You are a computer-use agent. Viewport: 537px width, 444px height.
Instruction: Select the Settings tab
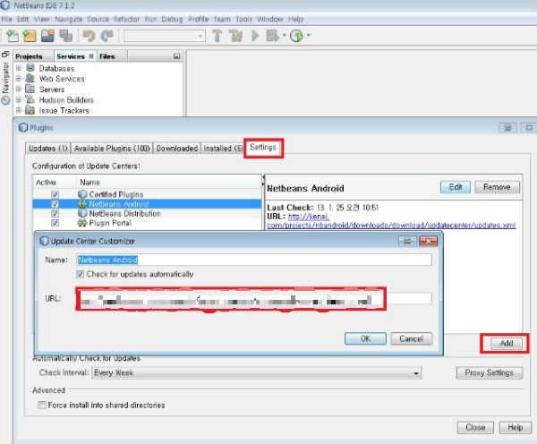tap(263, 148)
